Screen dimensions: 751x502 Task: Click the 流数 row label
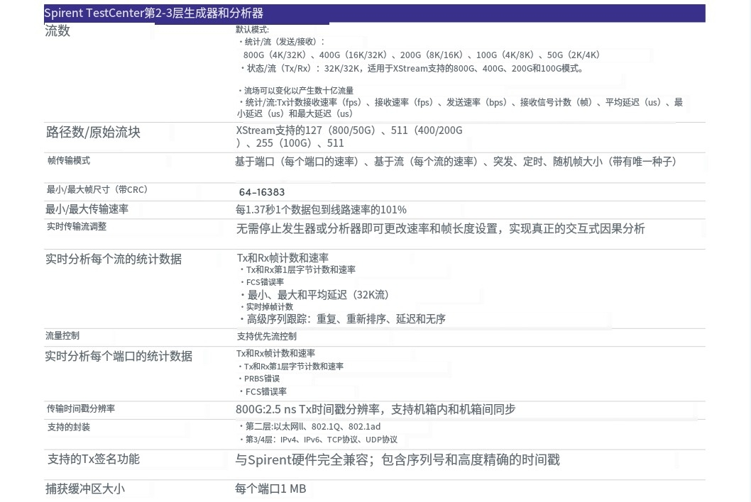tap(57, 31)
